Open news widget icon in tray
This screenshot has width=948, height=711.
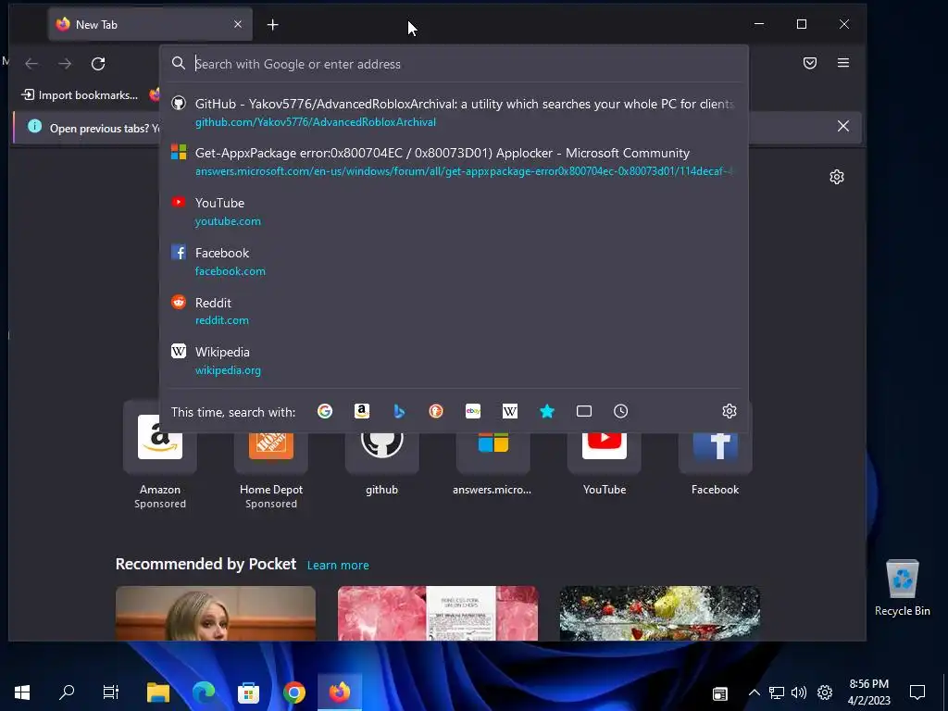719,692
